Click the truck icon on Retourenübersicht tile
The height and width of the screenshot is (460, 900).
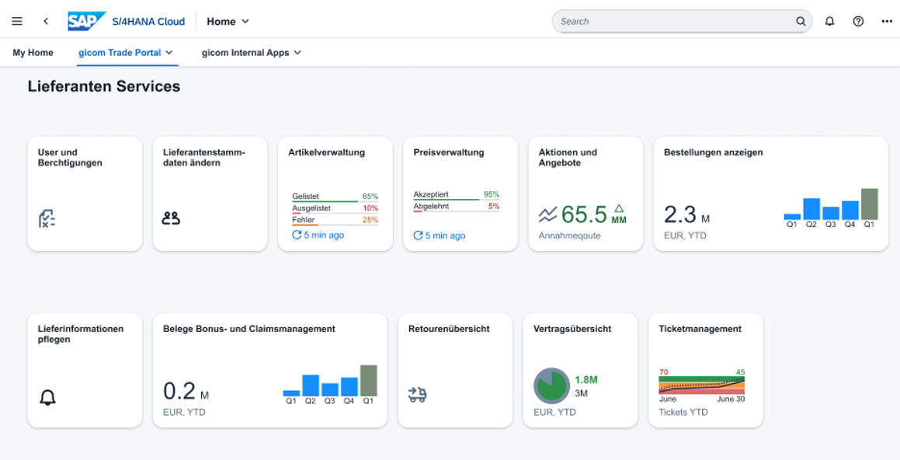[x=419, y=395]
